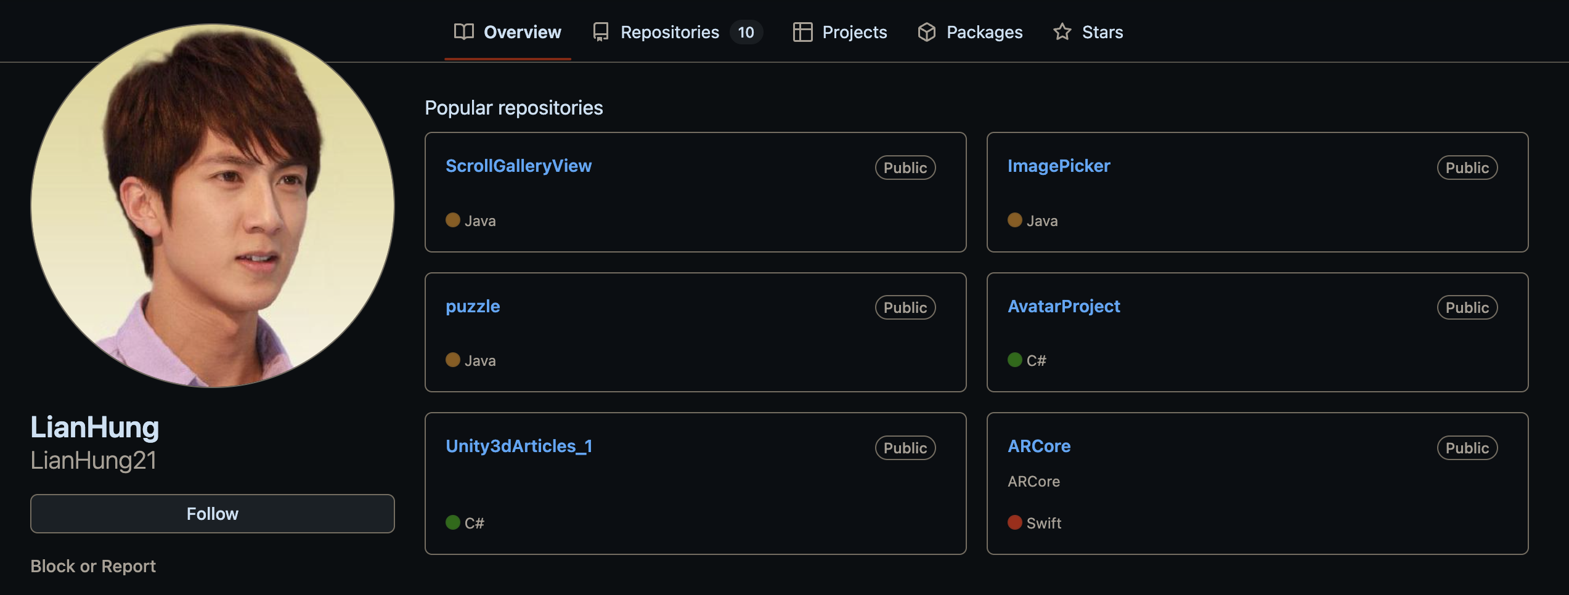
Task: Open the ScrollGalleryView repository
Action: tap(518, 166)
